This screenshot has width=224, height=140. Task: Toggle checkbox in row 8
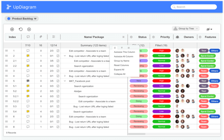click(58, 127)
